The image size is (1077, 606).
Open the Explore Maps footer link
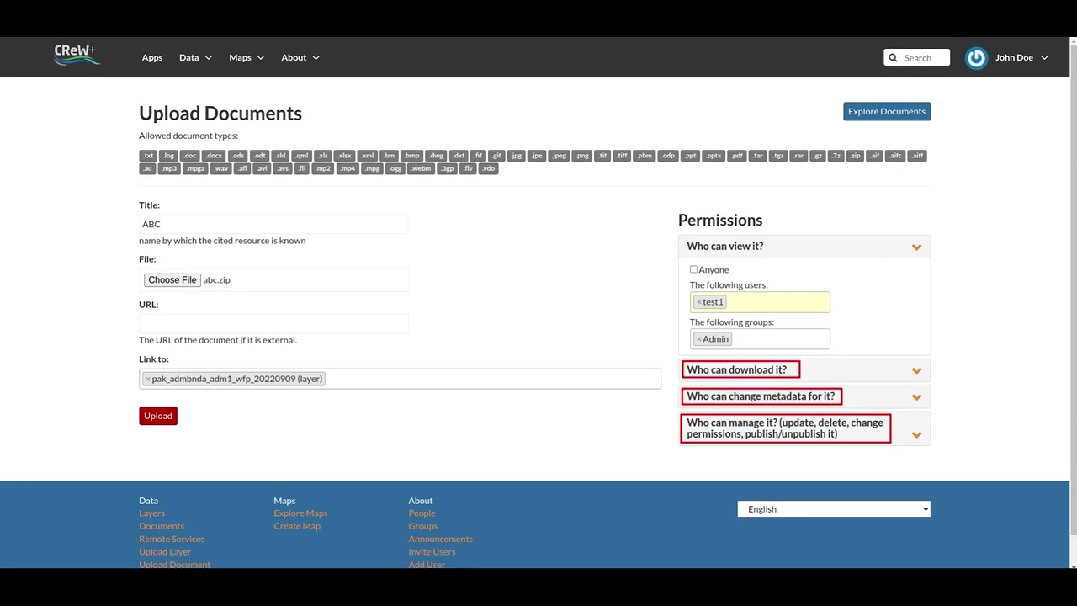tap(300, 513)
